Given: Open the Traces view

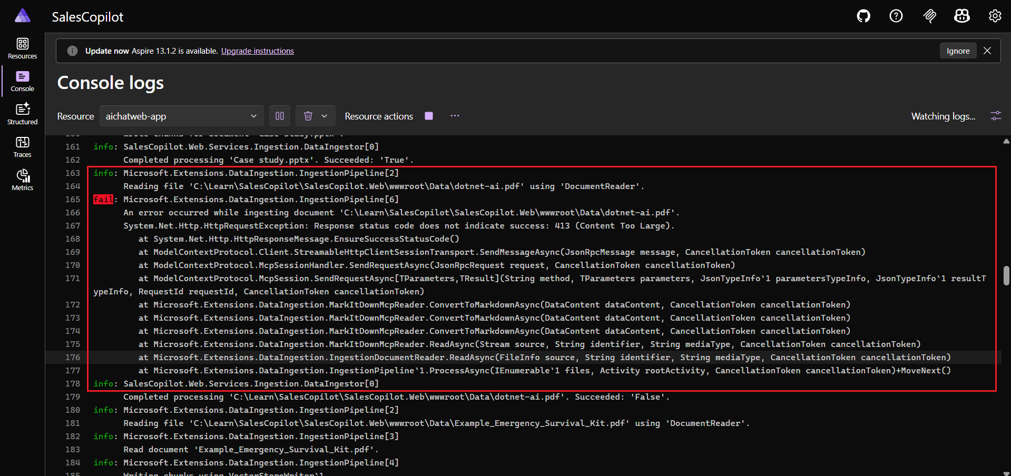Looking at the screenshot, I should click(22, 146).
